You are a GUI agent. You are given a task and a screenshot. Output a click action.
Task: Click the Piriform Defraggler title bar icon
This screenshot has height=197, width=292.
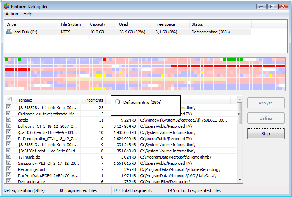[x=7, y=6]
